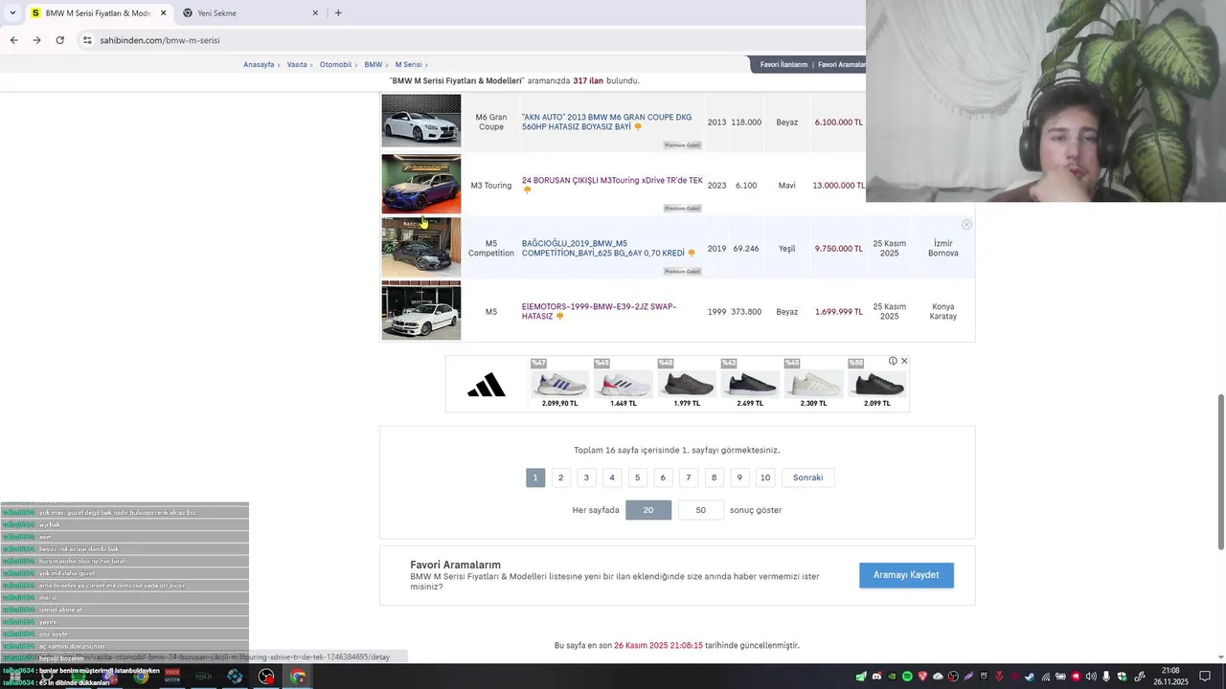Show 50 results per page
This screenshot has height=689, width=1226.
[x=700, y=510]
